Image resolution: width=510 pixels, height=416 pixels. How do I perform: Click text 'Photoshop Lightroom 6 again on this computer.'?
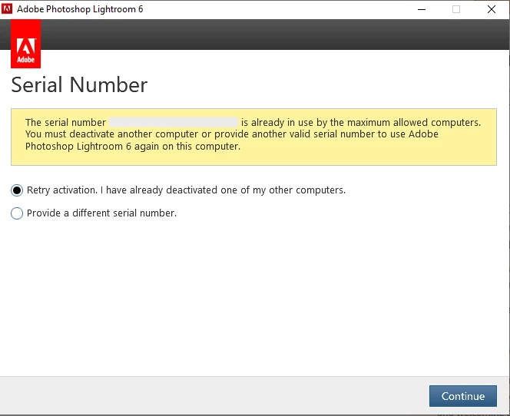[133, 147]
